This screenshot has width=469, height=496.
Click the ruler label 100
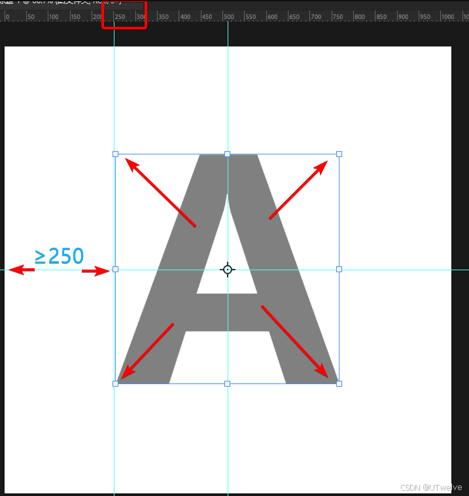click(x=54, y=16)
